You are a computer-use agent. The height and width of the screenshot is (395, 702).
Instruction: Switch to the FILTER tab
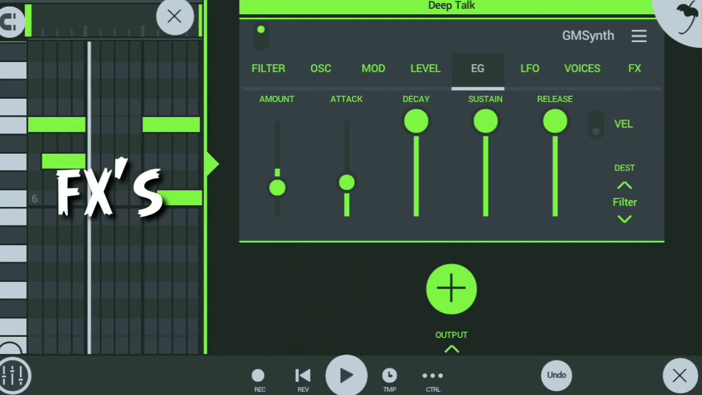pyautogui.click(x=268, y=69)
